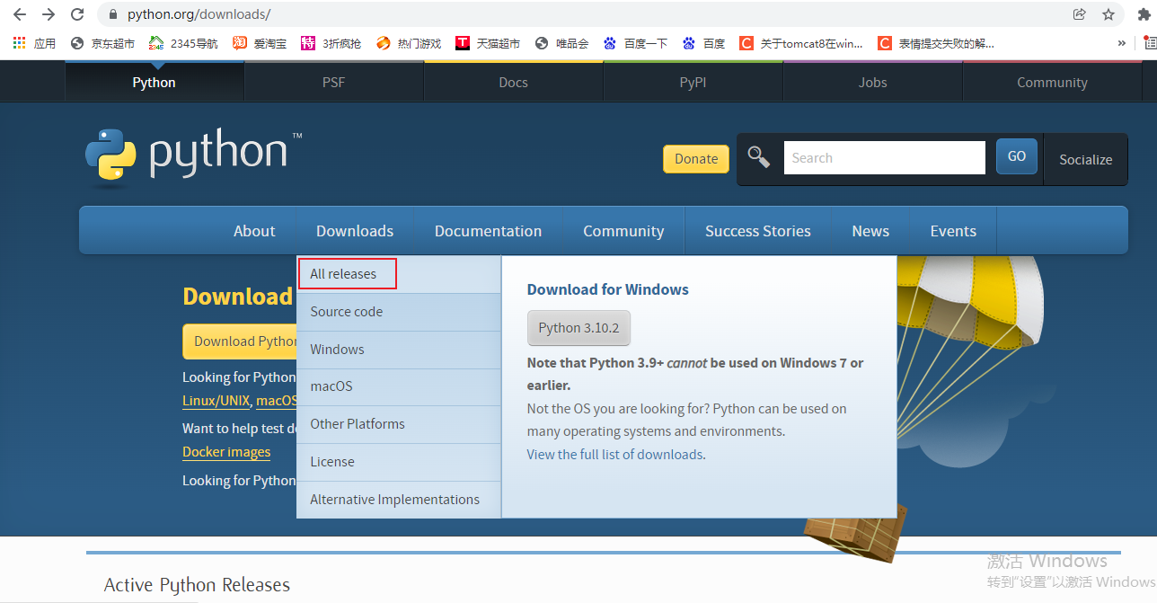Select the PyPI top tab
The height and width of the screenshot is (603, 1157).
pyautogui.click(x=693, y=82)
